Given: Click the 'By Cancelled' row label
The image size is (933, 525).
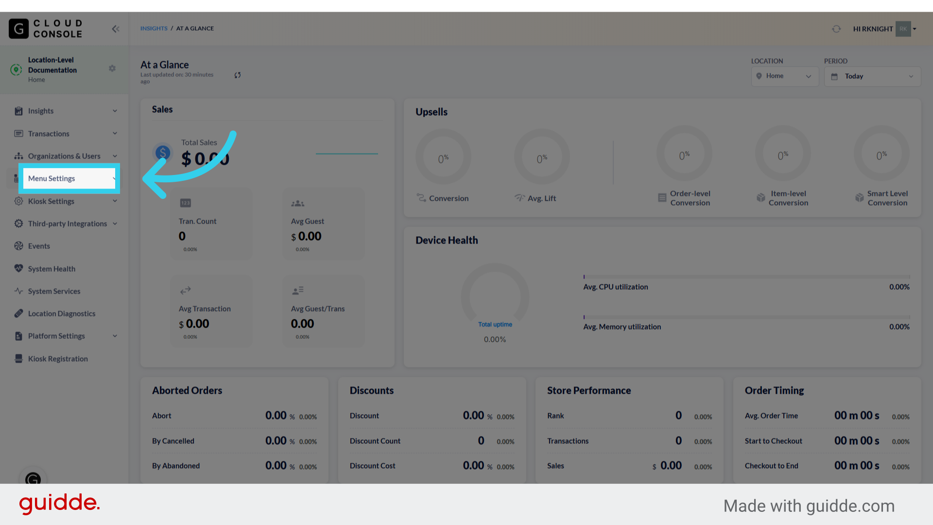Looking at the screenshot, I should click(173, 441).
